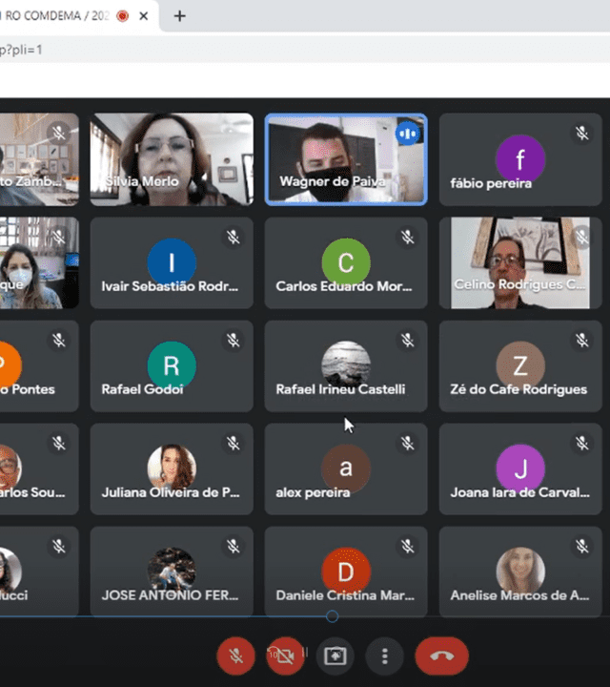Open a new browser tab with the plus button

coord(179,16)
